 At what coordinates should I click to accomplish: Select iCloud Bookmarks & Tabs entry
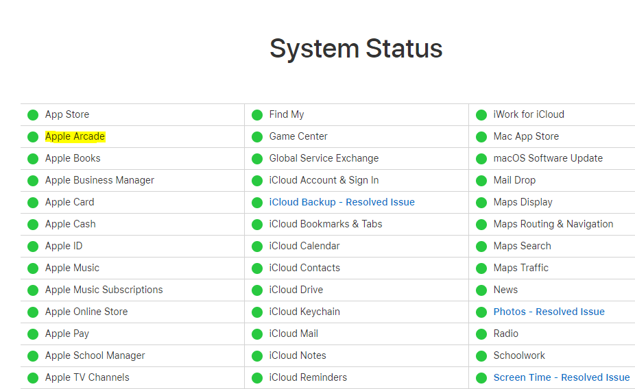[x=326, y=224]
